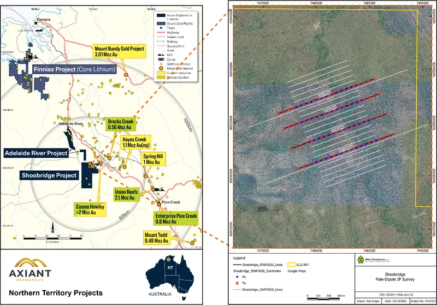Click the AUSTRALIA caption under the inset
437x305 pixels.
(160, 294)
